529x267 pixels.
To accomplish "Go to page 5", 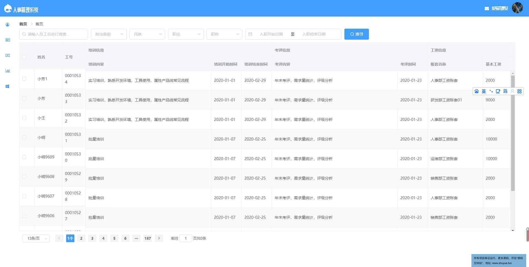I will coord(114,238).
